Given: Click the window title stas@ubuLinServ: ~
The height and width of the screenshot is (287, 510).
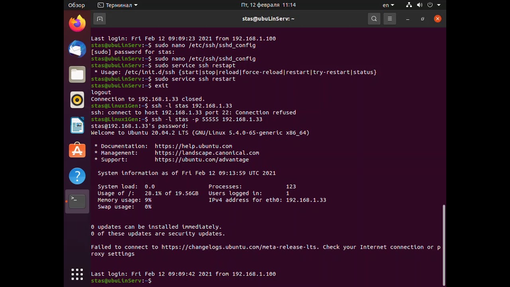Looking at the screenshot, I should 268,19.
